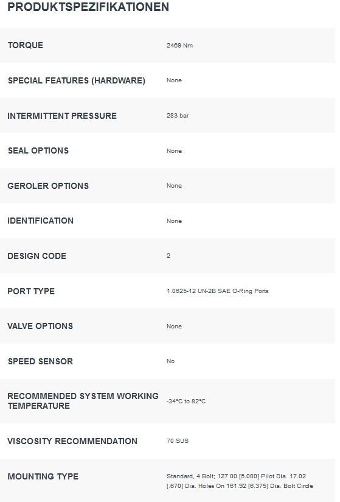Select the SPECIAL FEATURES (HARDWARE) label
This screenshot has height=502, width=340.
tap(77, 80)
